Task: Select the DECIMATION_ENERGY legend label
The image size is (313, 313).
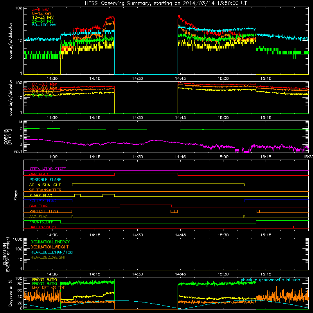Action: tap(50, 242)
